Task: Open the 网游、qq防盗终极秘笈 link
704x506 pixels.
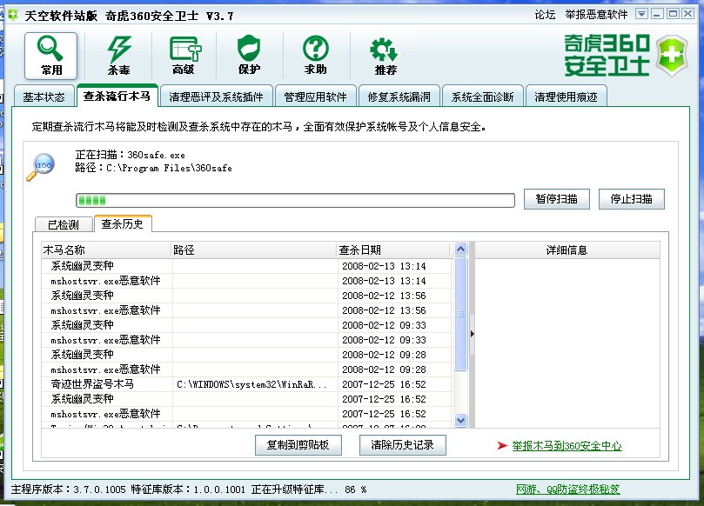Action: click(568, 489)
